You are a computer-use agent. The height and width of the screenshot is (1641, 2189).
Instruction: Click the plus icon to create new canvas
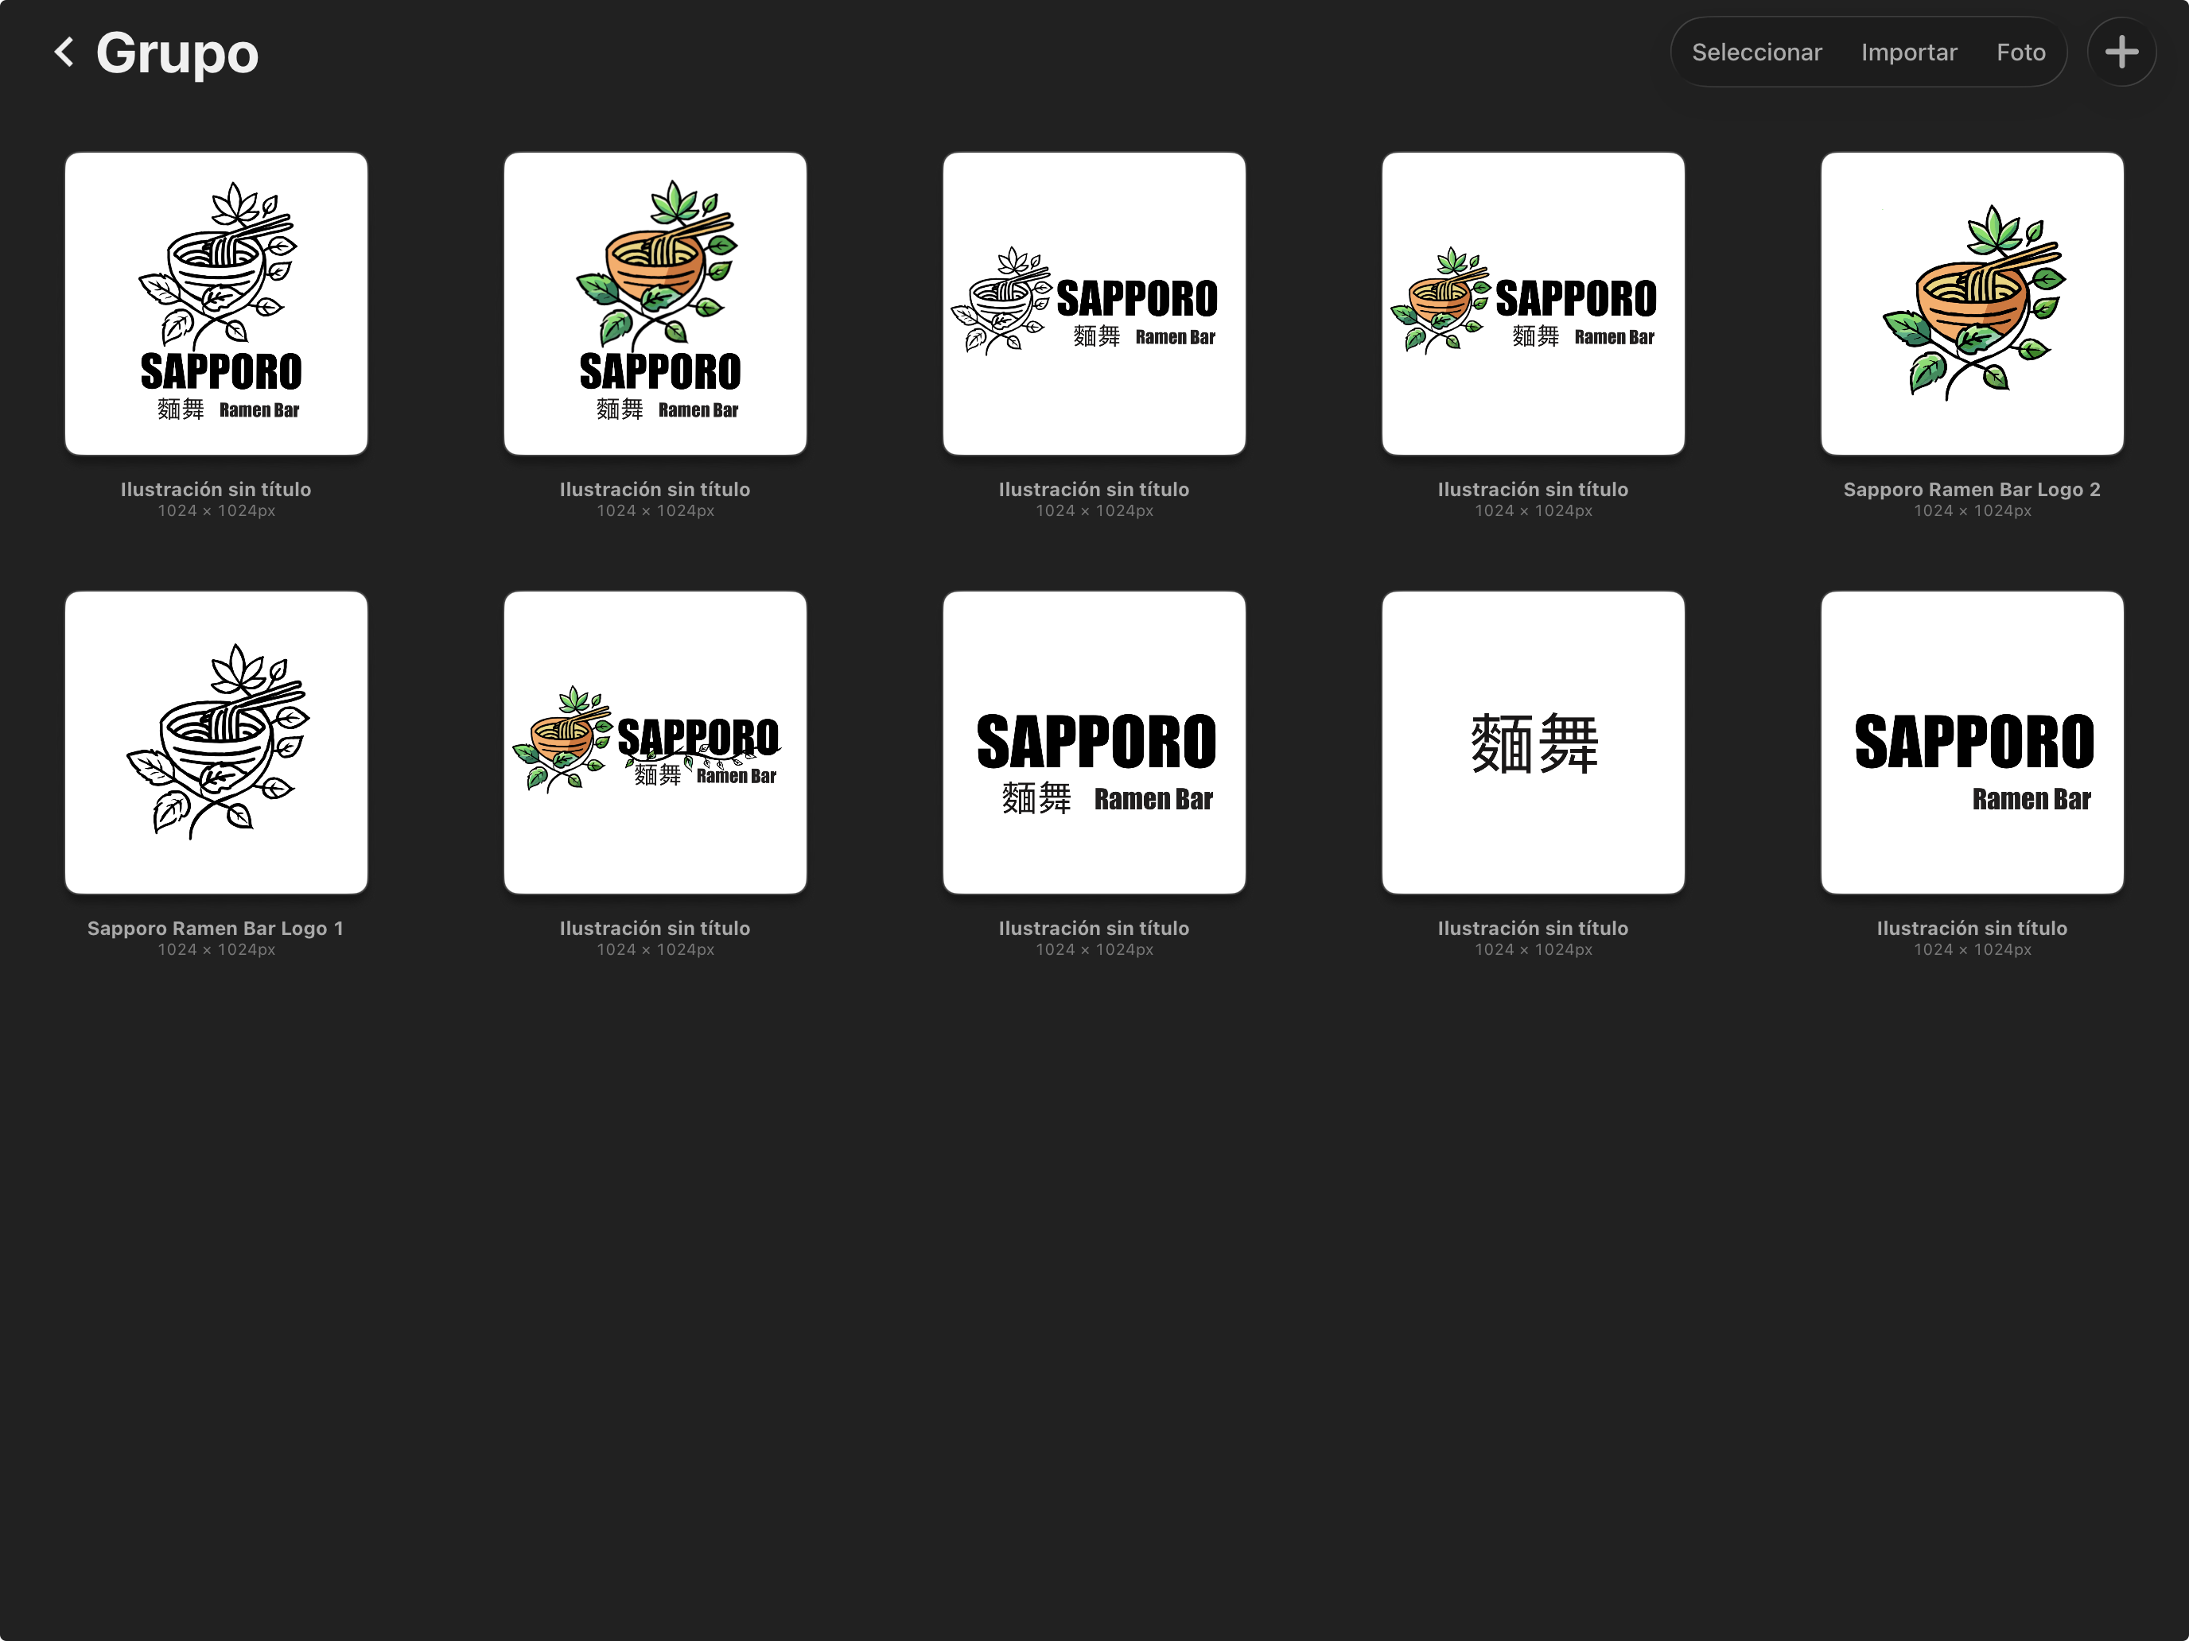coord(2121,52)
